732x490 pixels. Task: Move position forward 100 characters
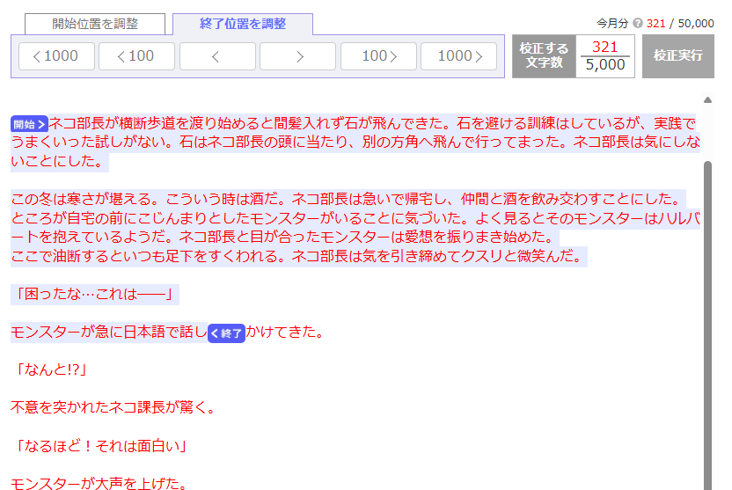pyautogui.click(x=378, y=56)
